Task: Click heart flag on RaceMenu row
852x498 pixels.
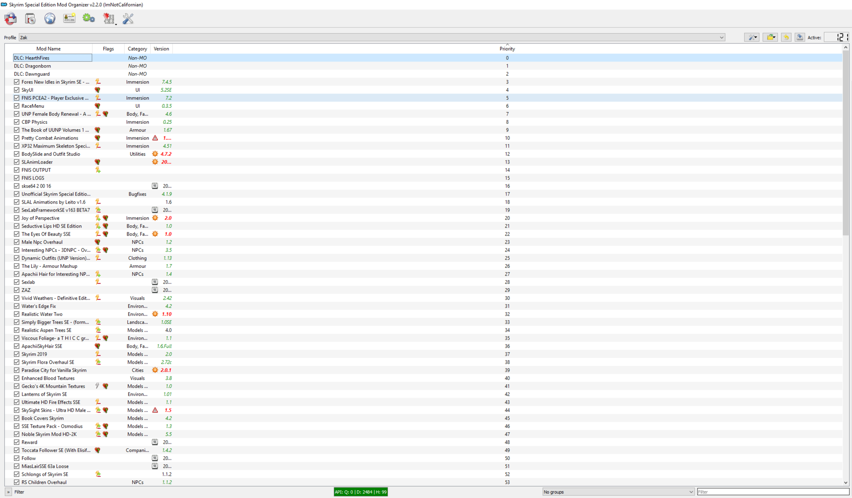Action: pos(98,106)
